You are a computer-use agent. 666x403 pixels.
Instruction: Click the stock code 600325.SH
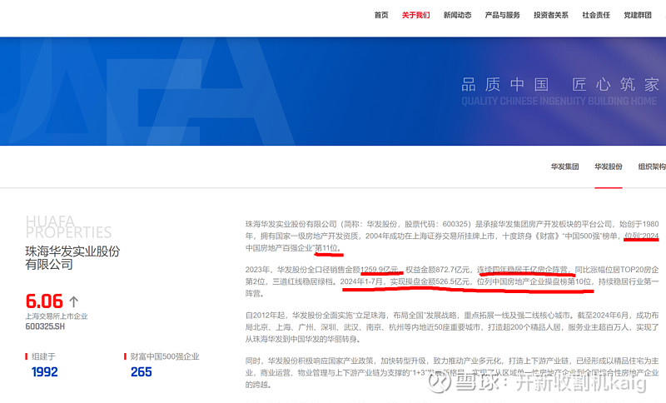pos(45,326)
